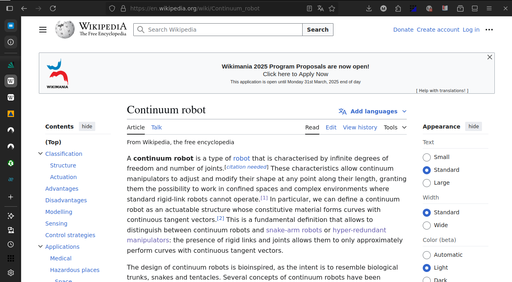
Task: Click the shield tracking protection icon
Action: point(112,8)
